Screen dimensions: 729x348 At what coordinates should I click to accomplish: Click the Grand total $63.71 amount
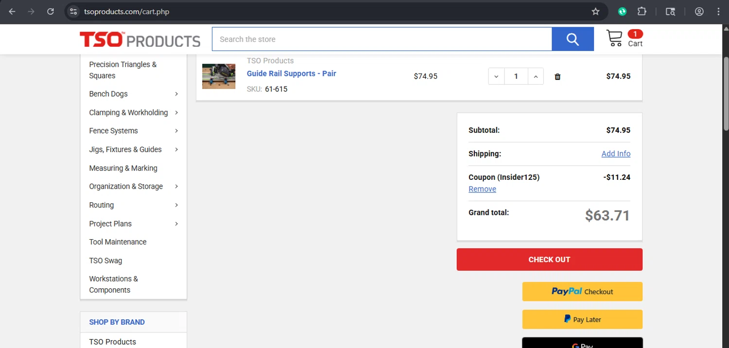[607, 215]
